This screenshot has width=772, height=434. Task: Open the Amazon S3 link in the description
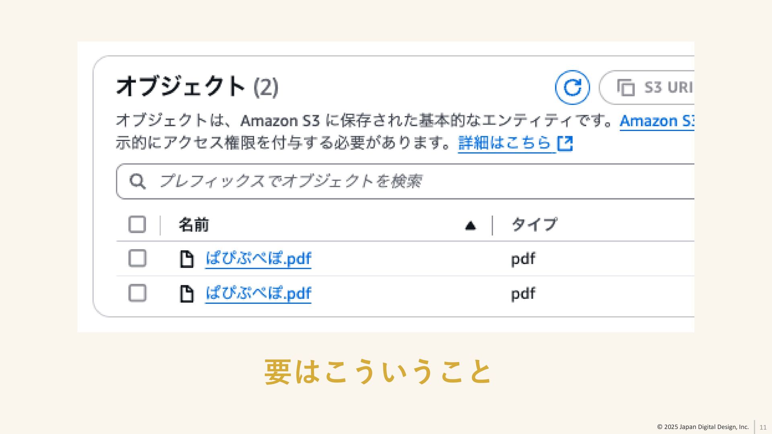657,121
